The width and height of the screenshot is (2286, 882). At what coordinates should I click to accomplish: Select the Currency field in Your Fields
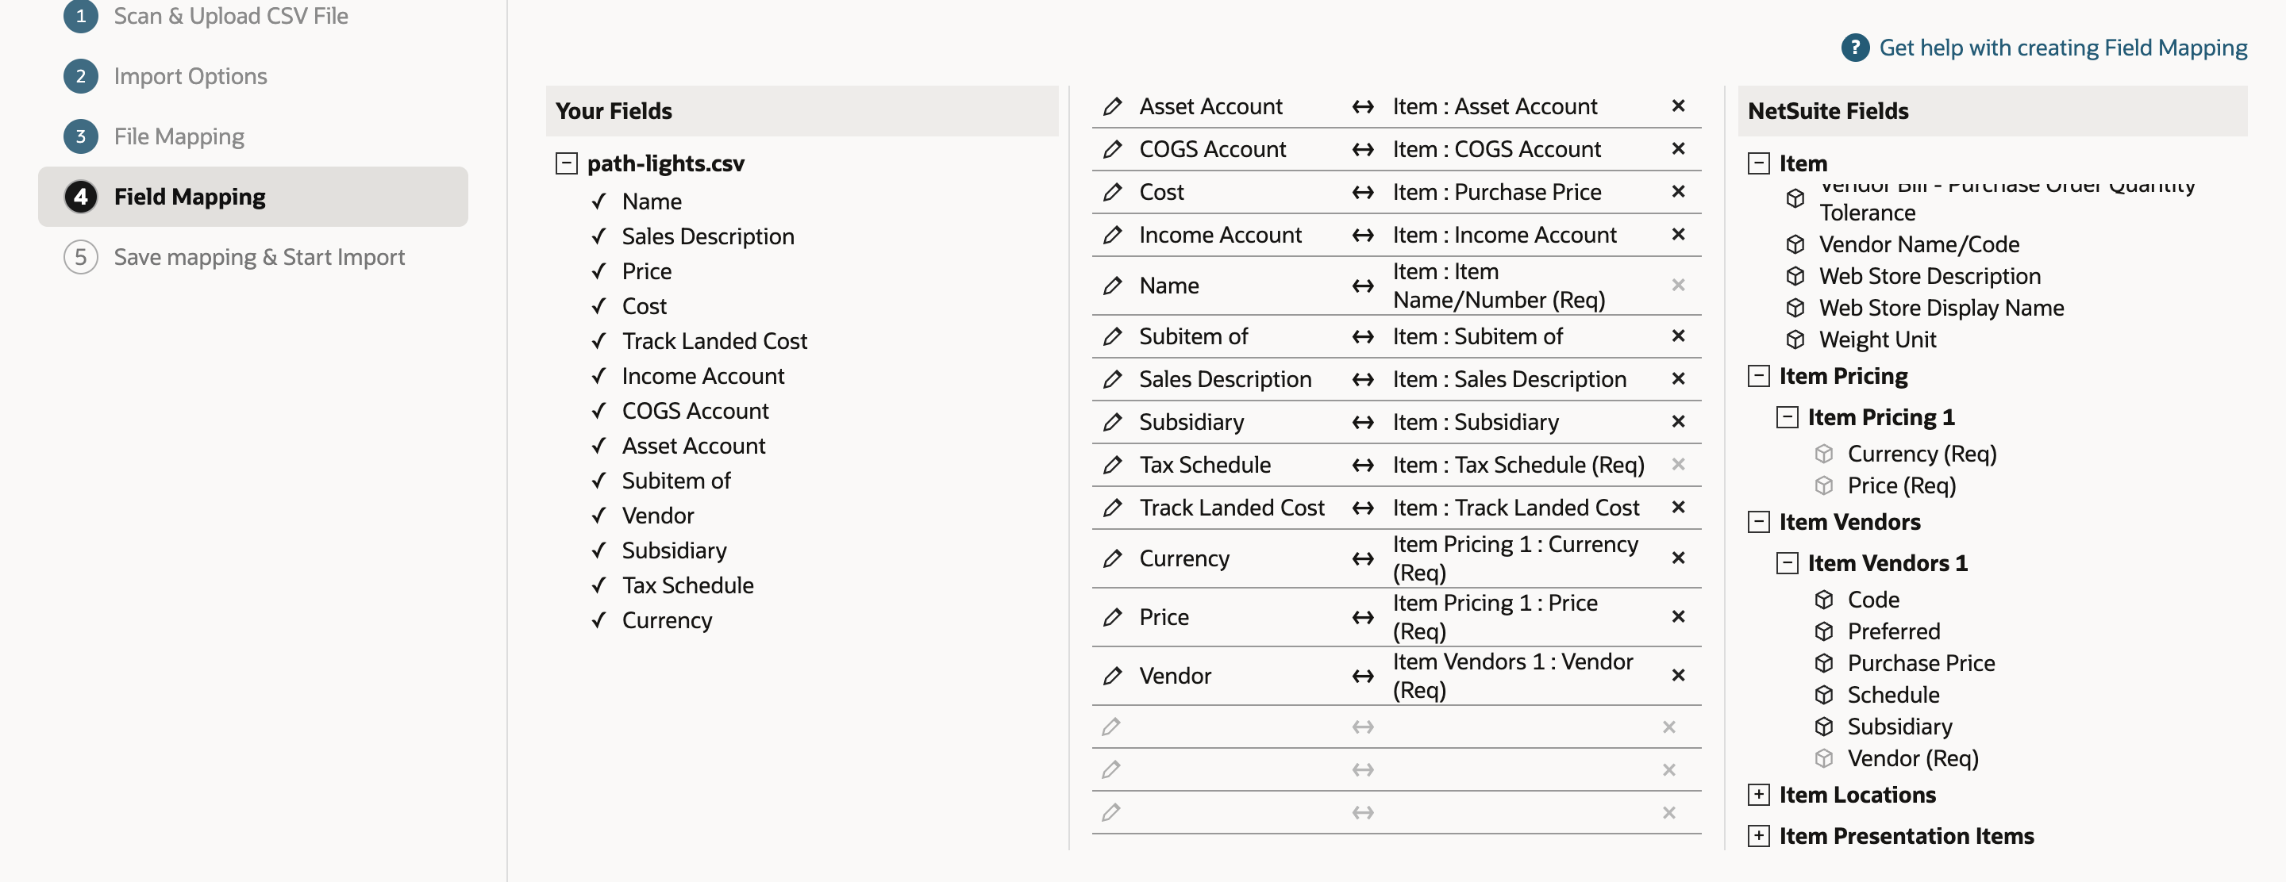point(667,620)
